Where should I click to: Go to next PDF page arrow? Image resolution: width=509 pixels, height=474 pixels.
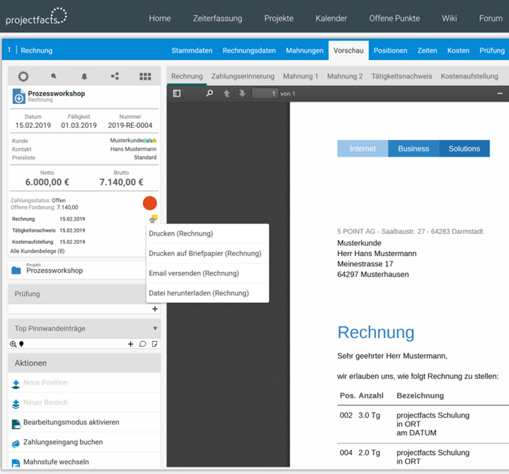[x=242, y=94]
